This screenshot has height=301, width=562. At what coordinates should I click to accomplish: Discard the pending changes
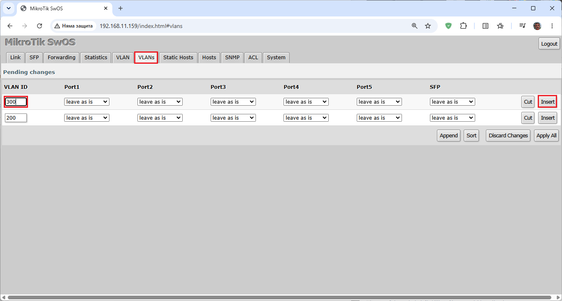508,136
